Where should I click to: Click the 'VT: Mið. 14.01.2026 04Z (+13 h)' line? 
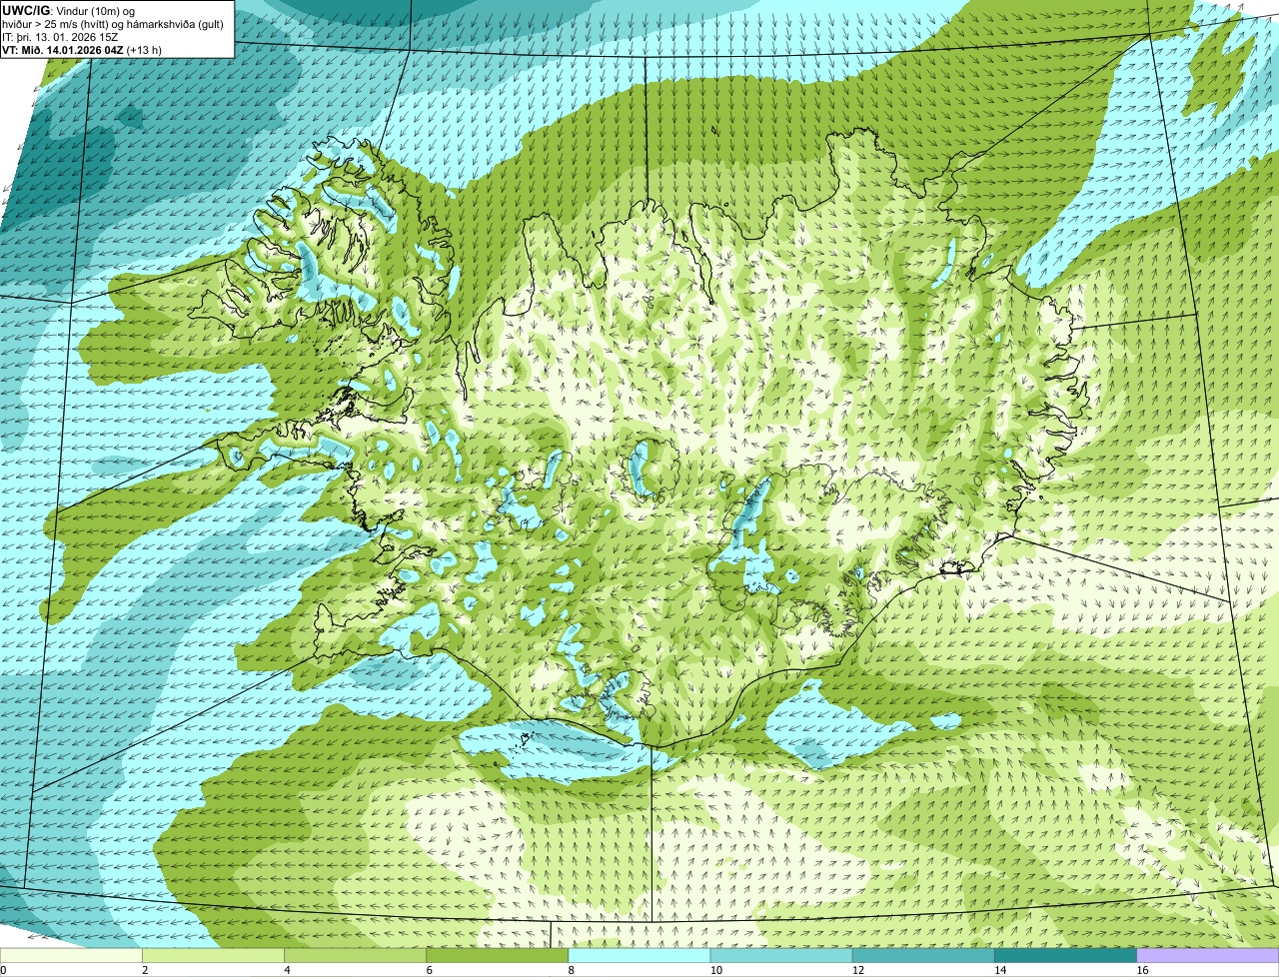(x=82, y=49)
